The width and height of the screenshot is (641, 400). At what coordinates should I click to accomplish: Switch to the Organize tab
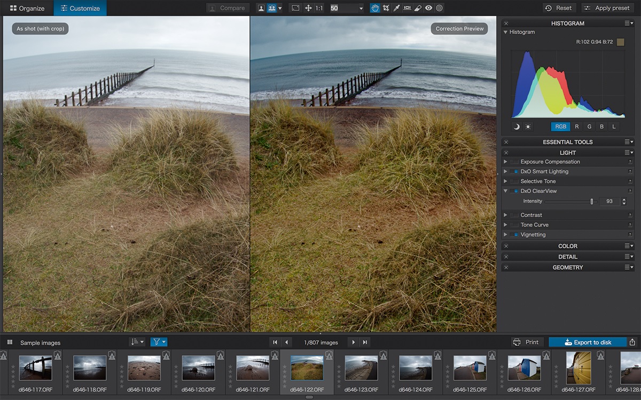pos(27,8)
